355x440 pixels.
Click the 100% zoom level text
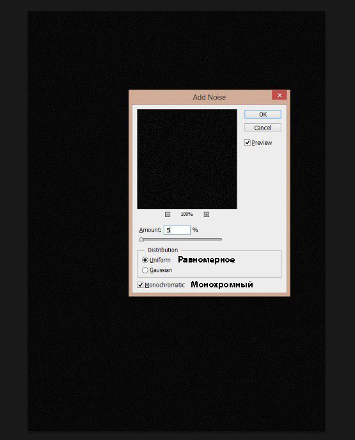pyautogui.click(x=187, y=214)
